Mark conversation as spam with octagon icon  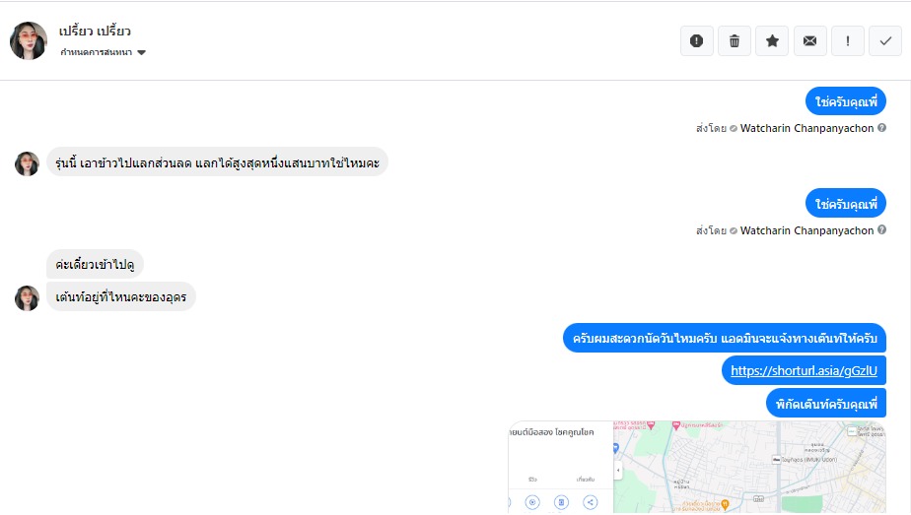(x=697, y=40)
